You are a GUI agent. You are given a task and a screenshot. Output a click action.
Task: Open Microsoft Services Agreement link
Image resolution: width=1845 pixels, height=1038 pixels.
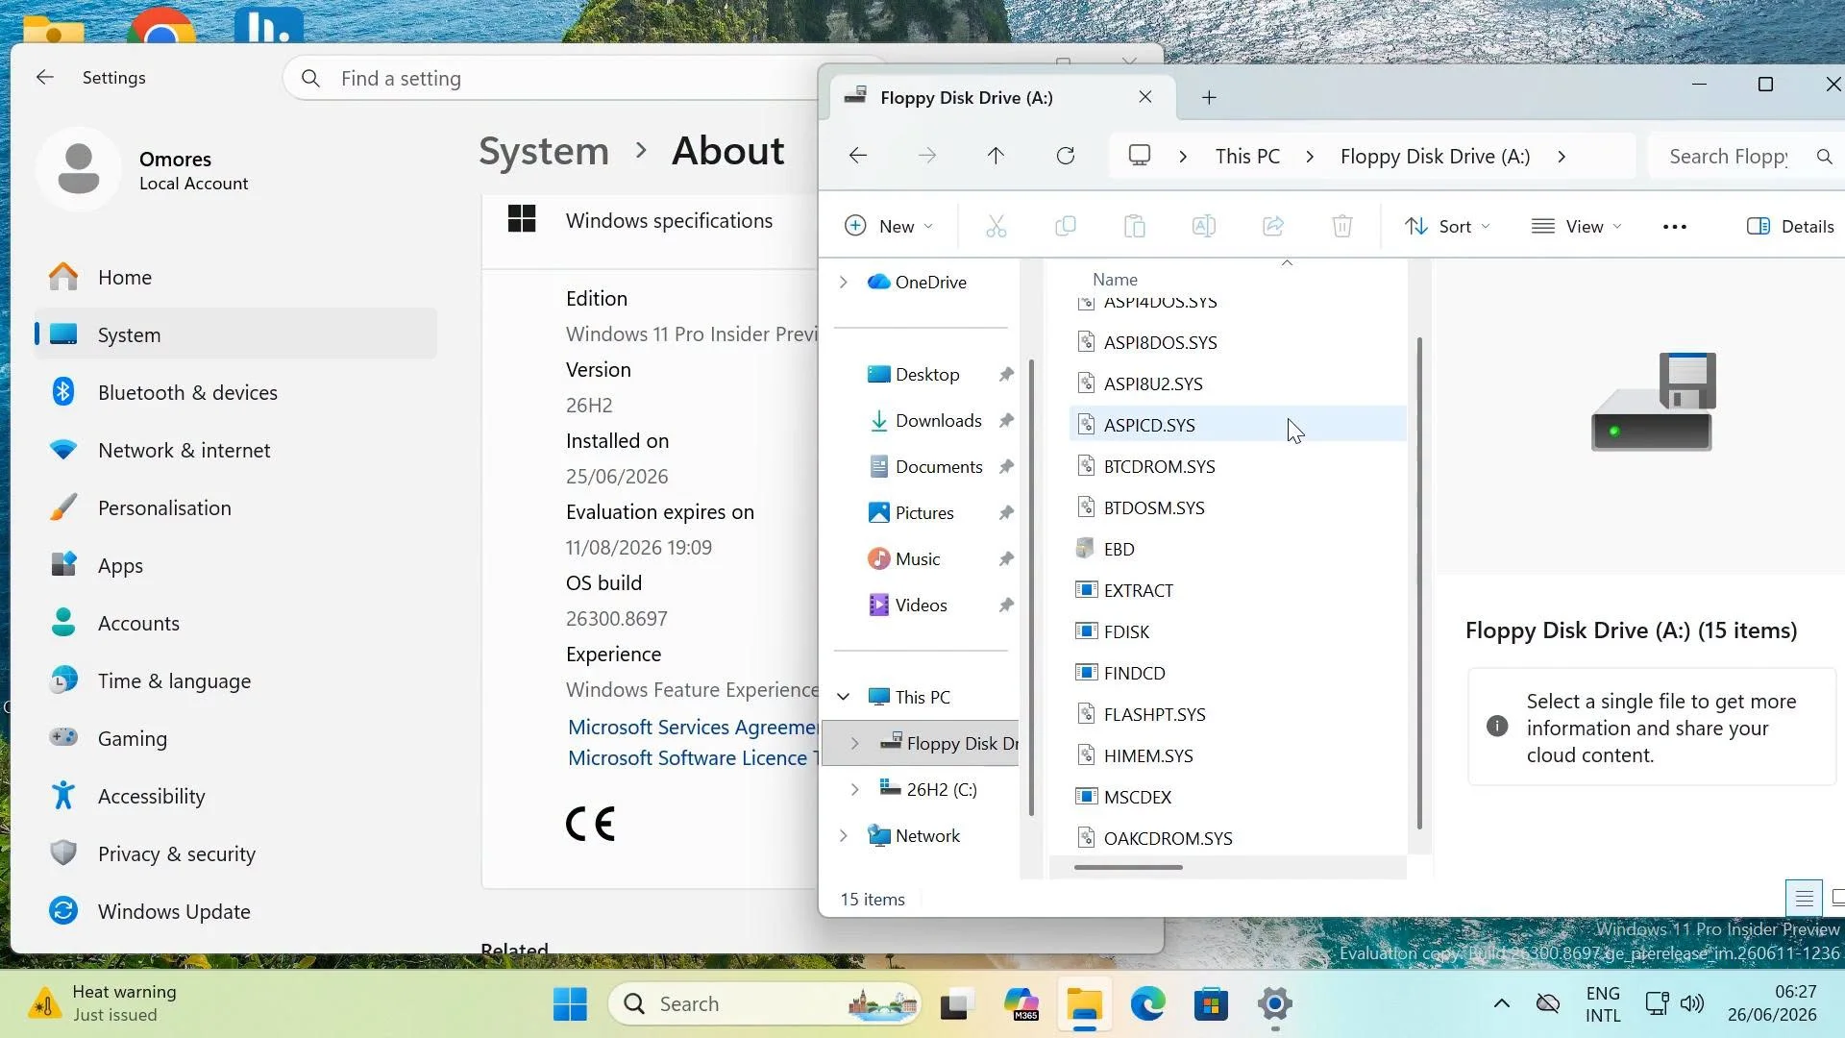pos(693,728)
